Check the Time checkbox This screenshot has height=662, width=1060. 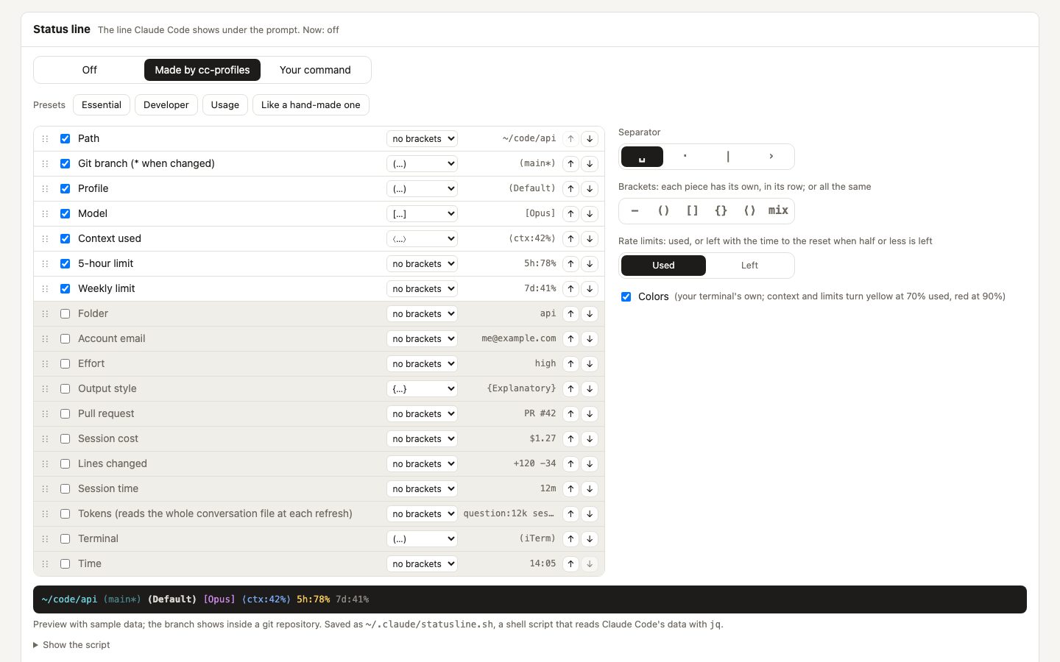pos(65,563)
